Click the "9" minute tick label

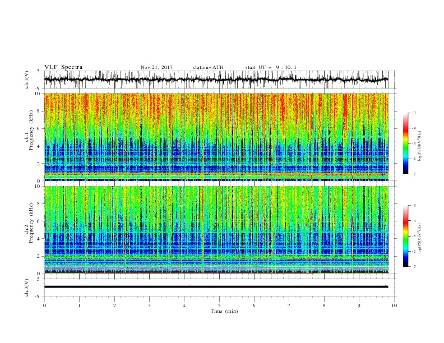(x=359, y=305)
